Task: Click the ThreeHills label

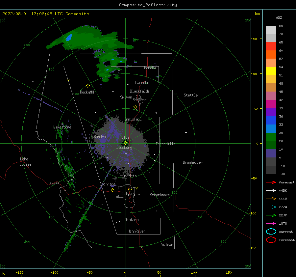Action: 165,144
